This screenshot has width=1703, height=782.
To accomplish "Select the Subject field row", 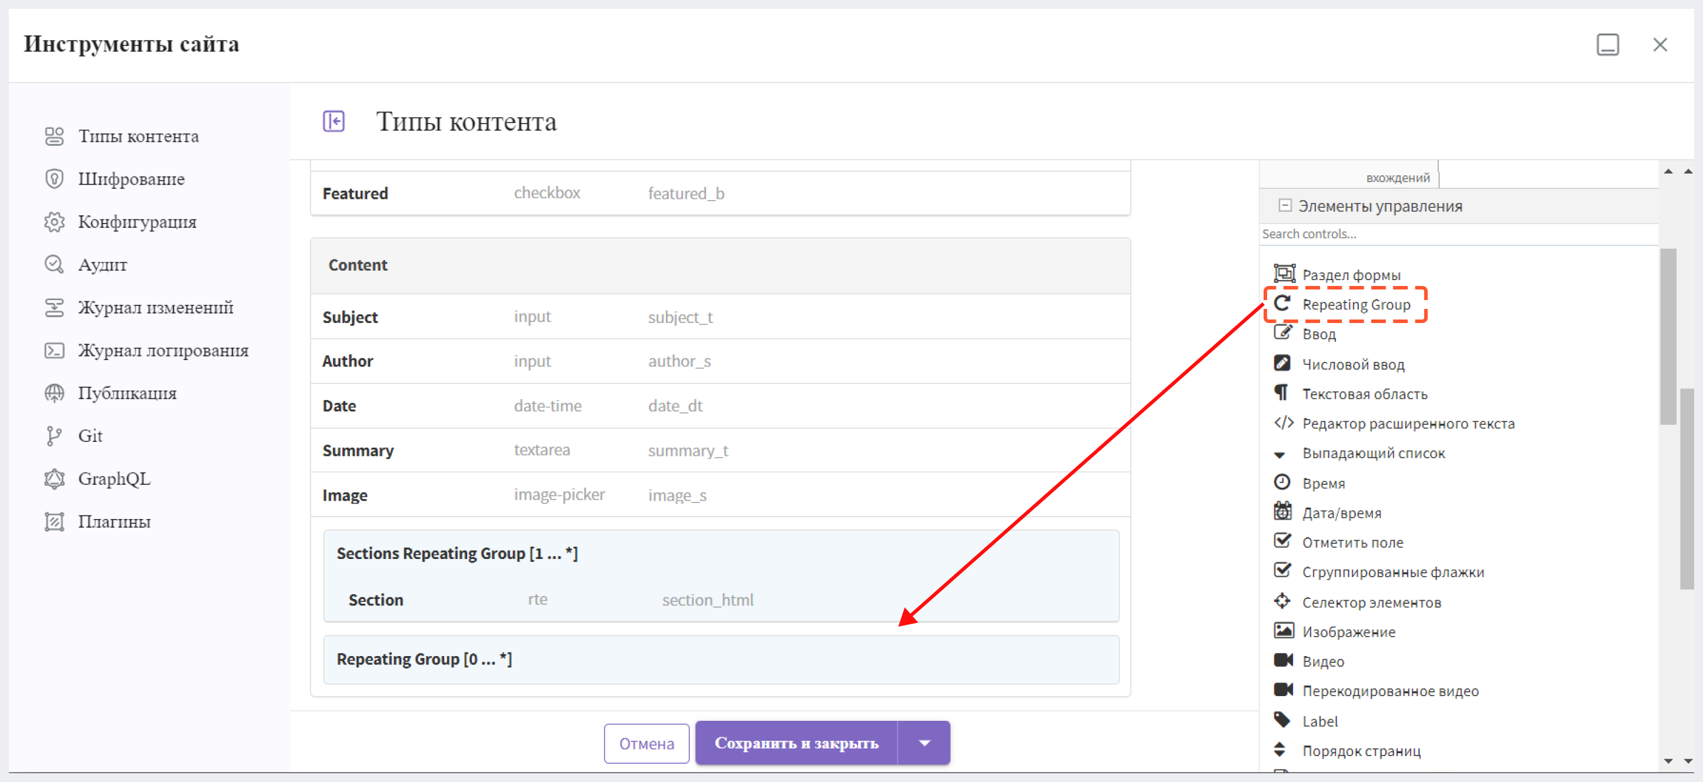I will 720,317.
